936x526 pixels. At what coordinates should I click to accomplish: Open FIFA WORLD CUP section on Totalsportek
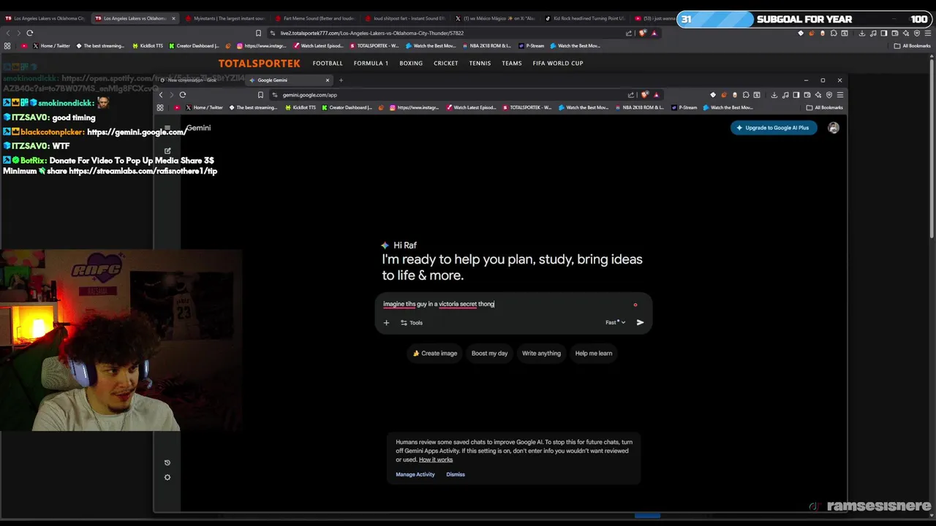pyautogui.click(x=558, y=63)
